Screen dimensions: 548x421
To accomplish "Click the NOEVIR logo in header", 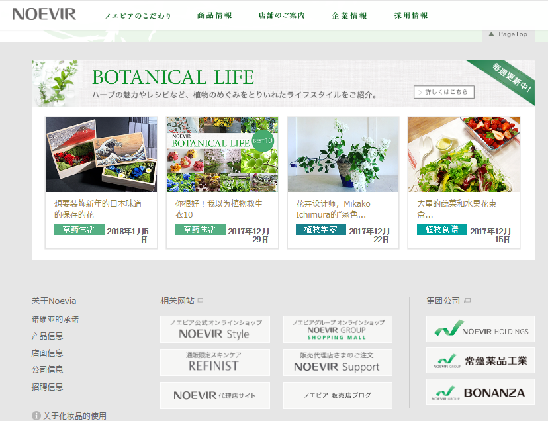I will (x=44, y=15).
